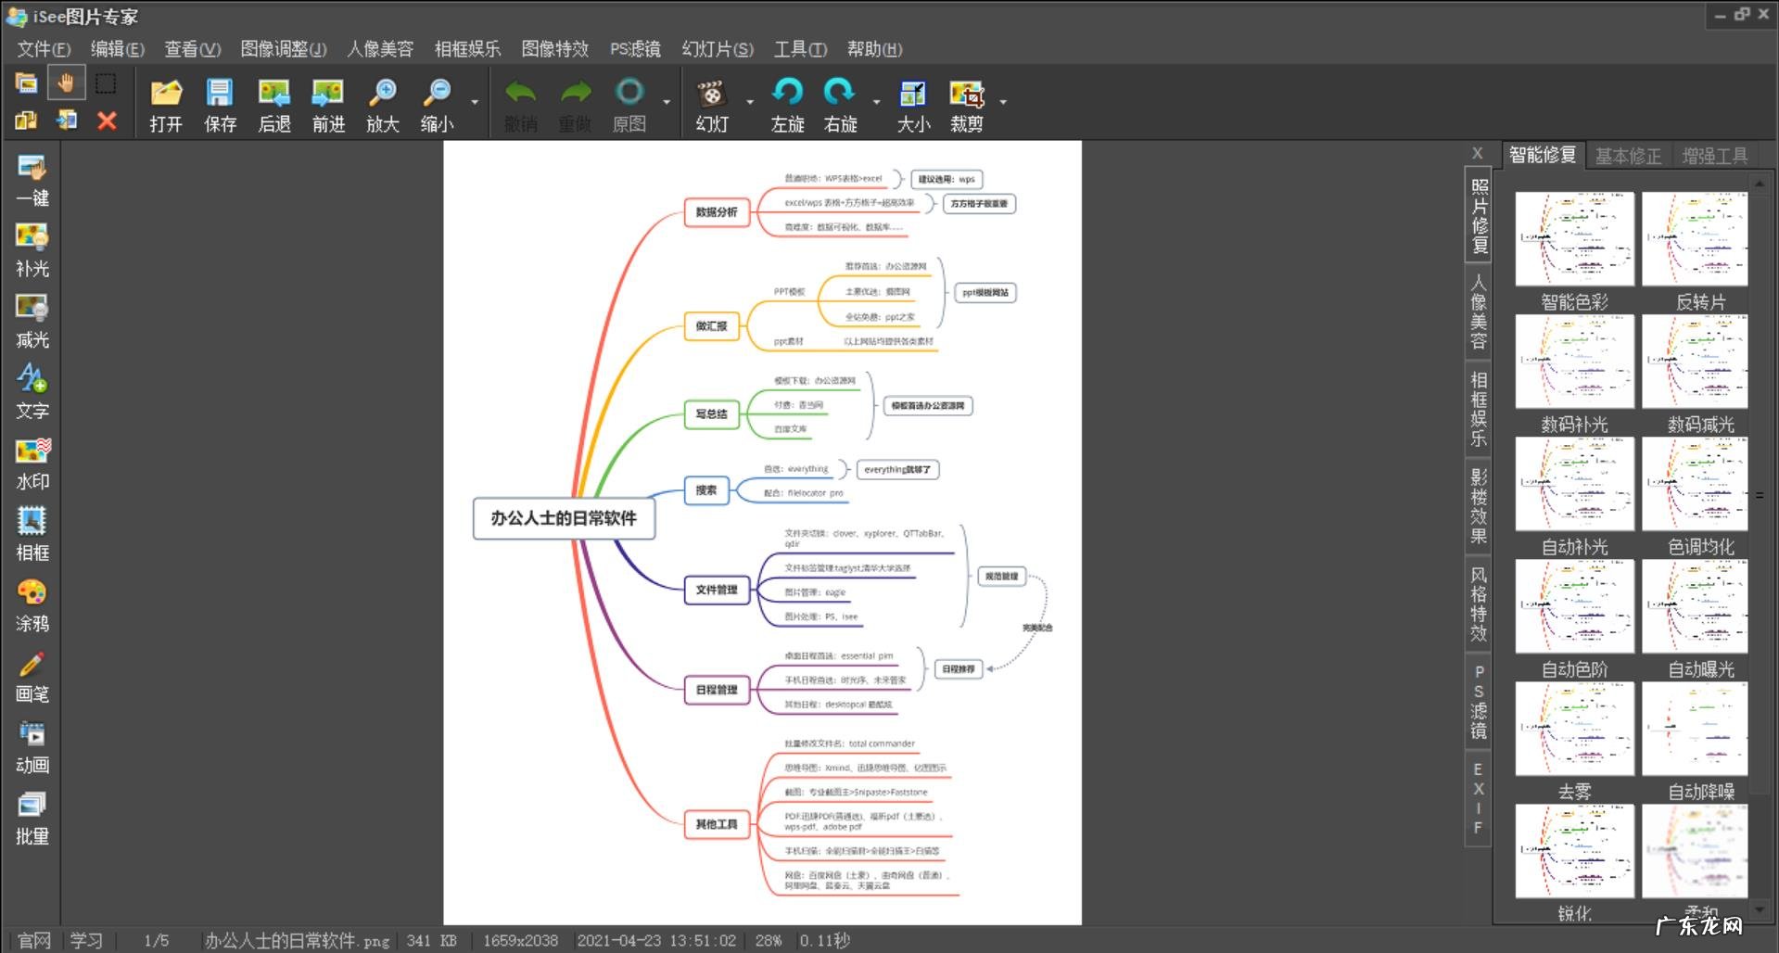Click the Open (打开) folder icon
The width and height of the screenshot is (1779, 953).
(x=166, y=94)
